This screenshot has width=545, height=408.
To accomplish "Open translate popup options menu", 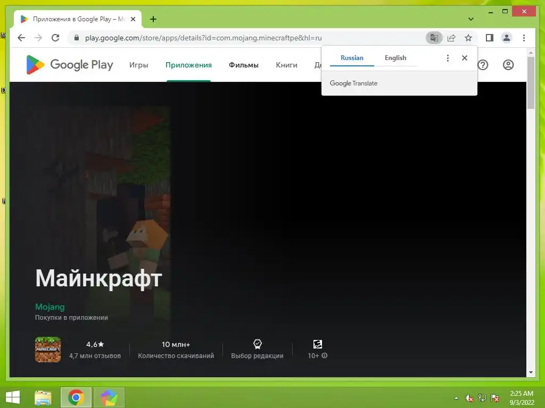I will tap(448, 58).
